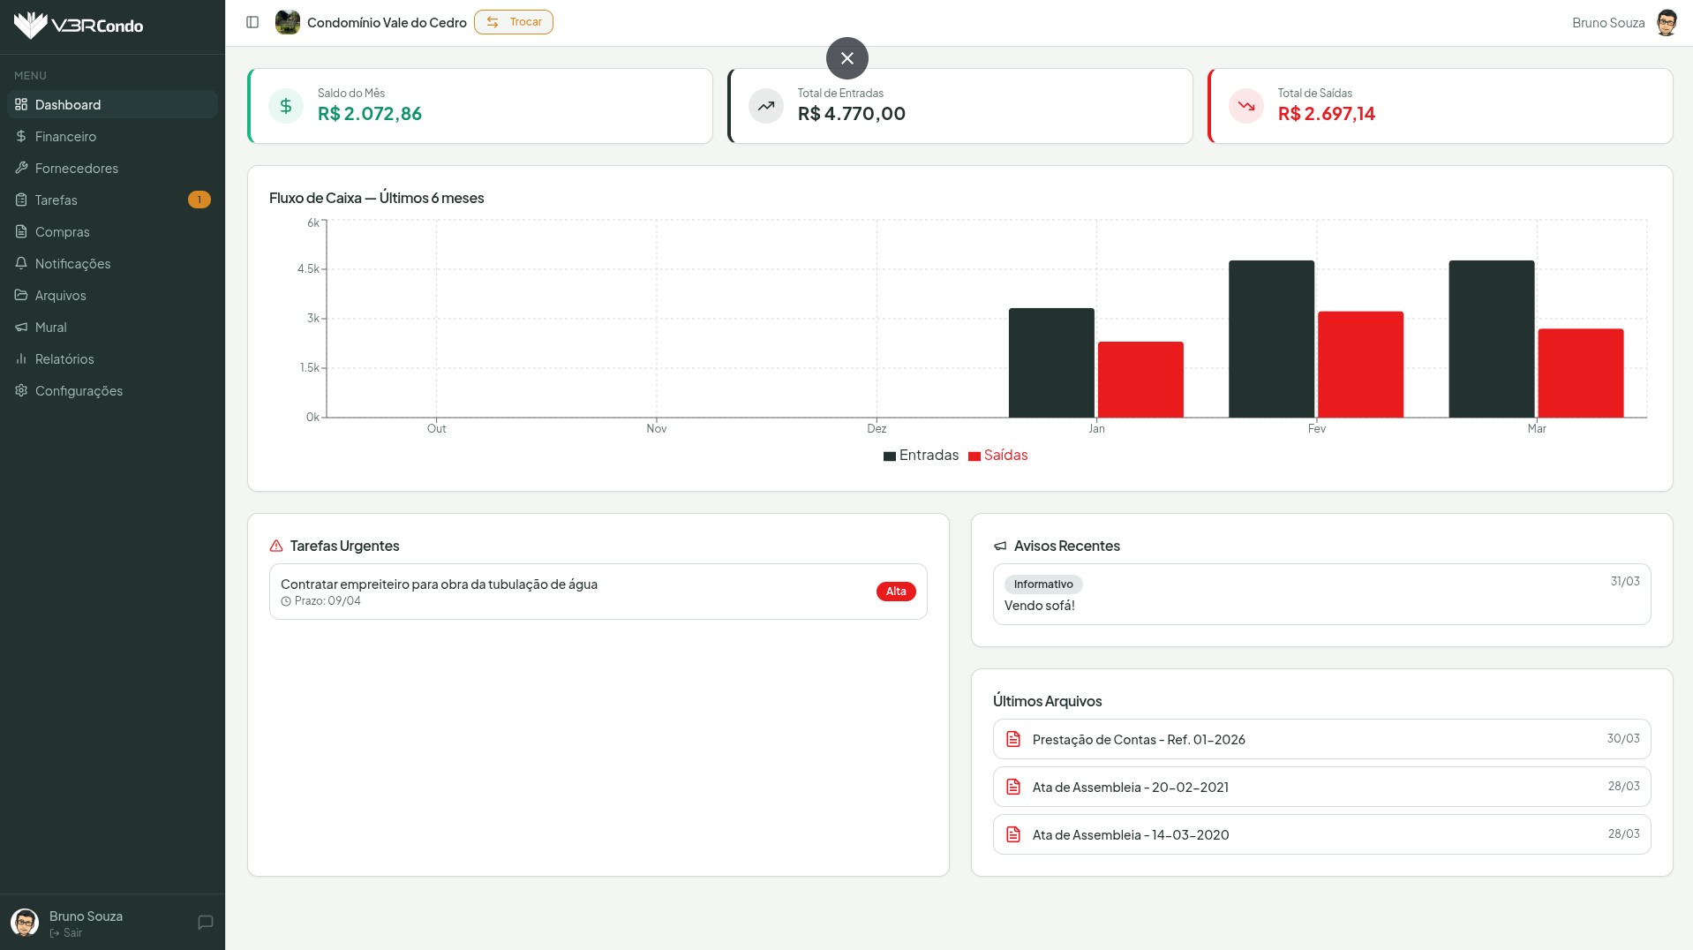Screen dimensions: 1693x950
Task: Click Bruno Souza avatar in top-right corner
Action: (x=1666, y=23)
